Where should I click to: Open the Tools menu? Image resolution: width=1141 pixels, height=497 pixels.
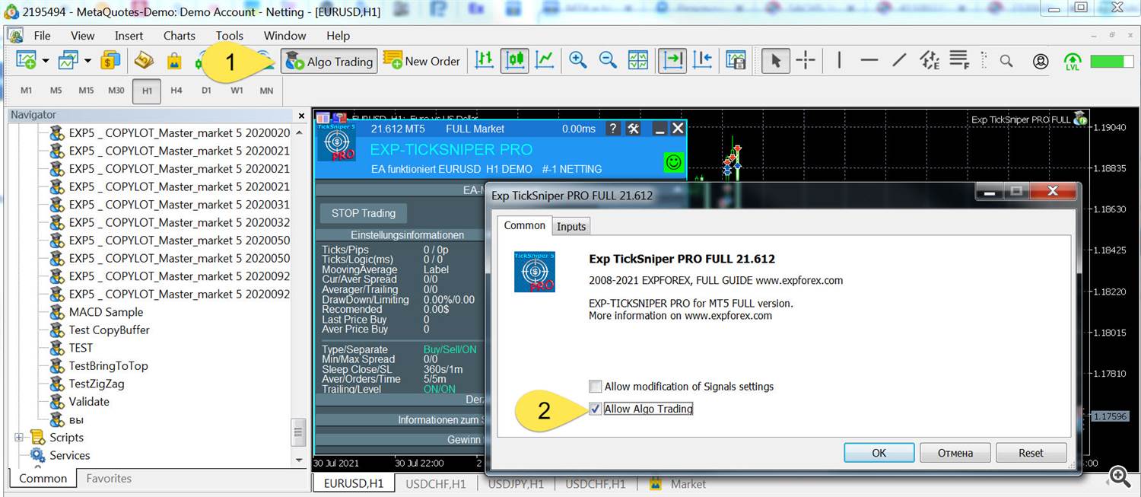[x=229, y=36]
